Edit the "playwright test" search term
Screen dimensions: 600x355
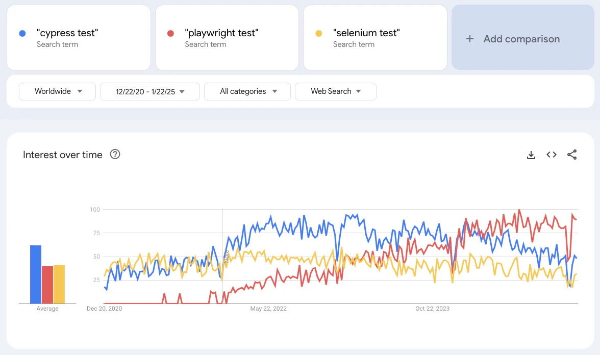click(x=227, y=38)
